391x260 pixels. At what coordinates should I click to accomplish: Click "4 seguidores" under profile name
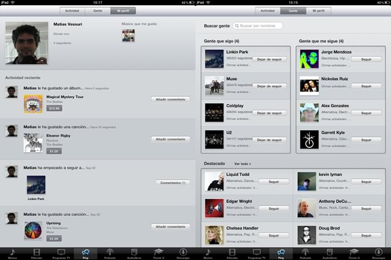(62, 43)
